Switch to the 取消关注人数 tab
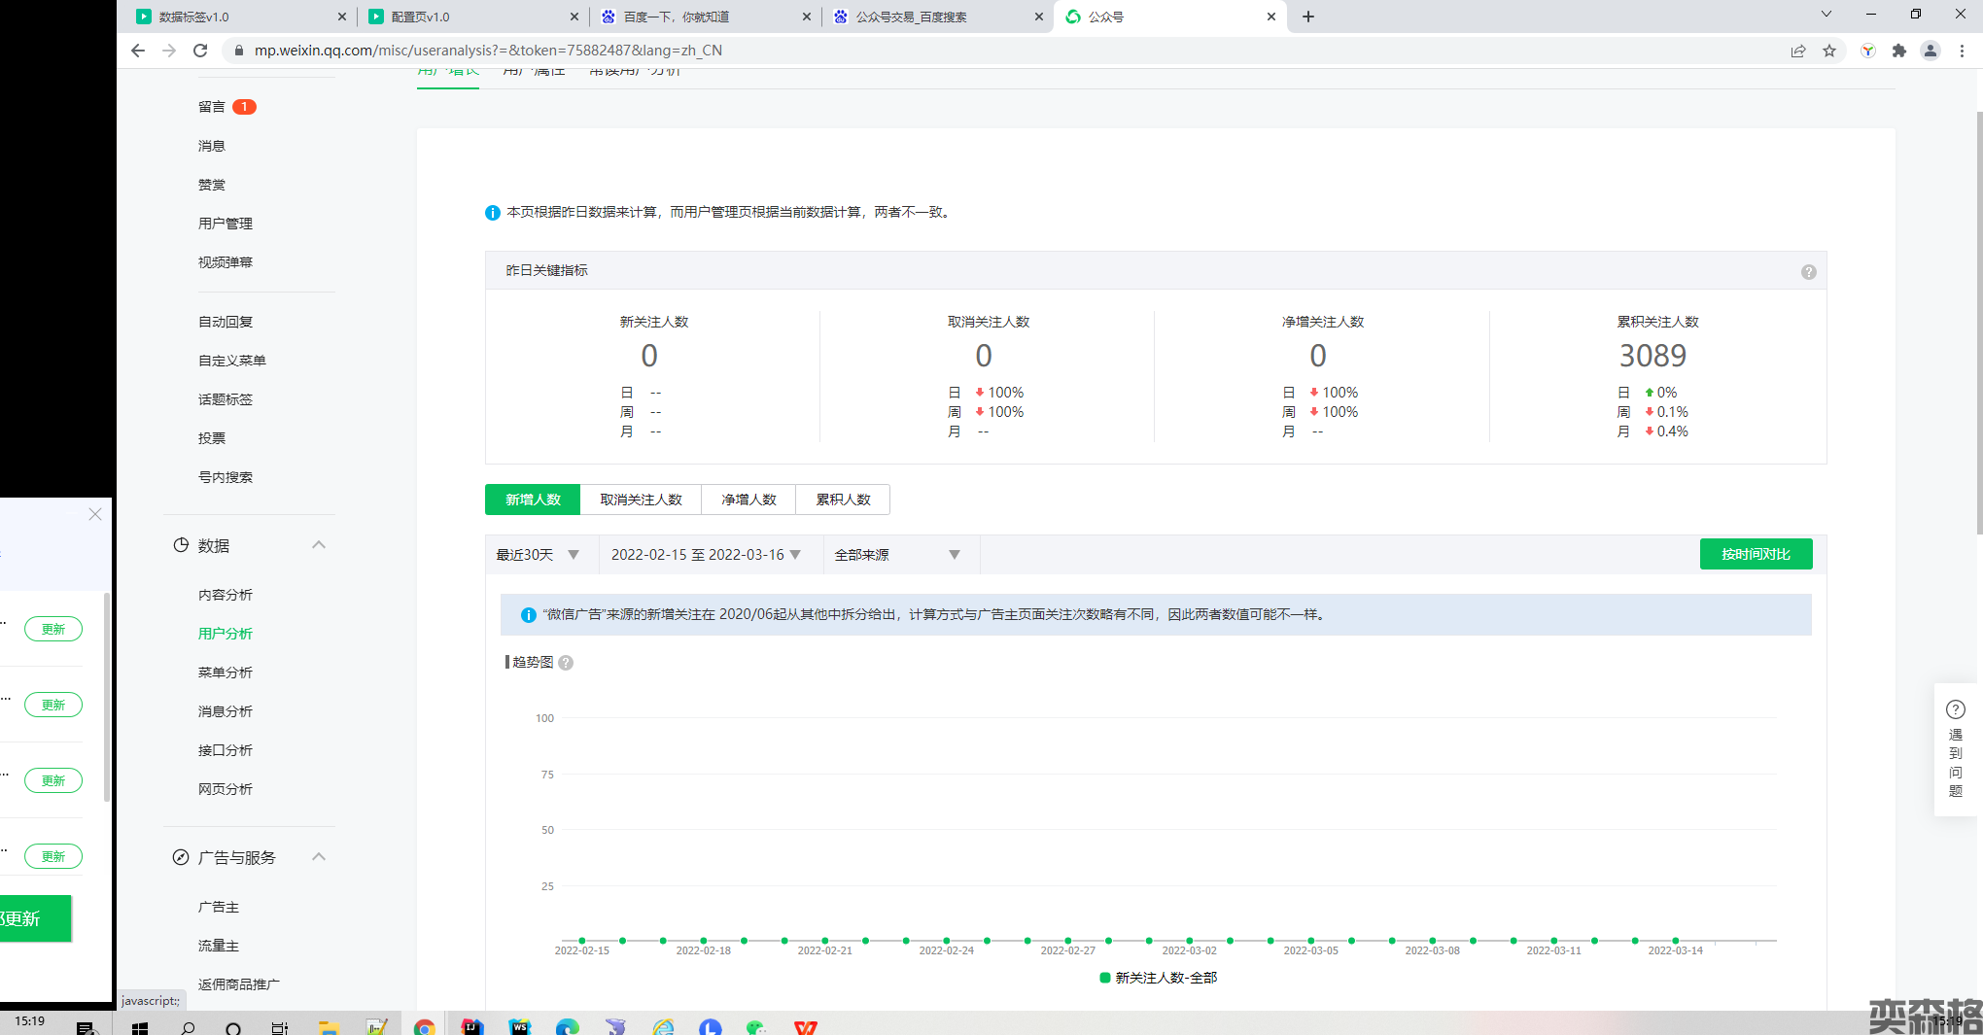Image resolution: width=1983 pixels, height=1035 pixels. [x=641, y=500]
